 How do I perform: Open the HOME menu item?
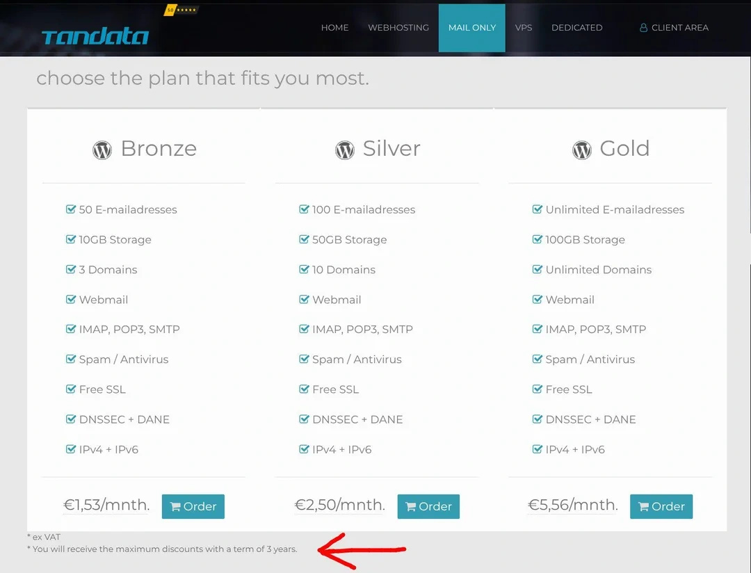pos(334,28)
